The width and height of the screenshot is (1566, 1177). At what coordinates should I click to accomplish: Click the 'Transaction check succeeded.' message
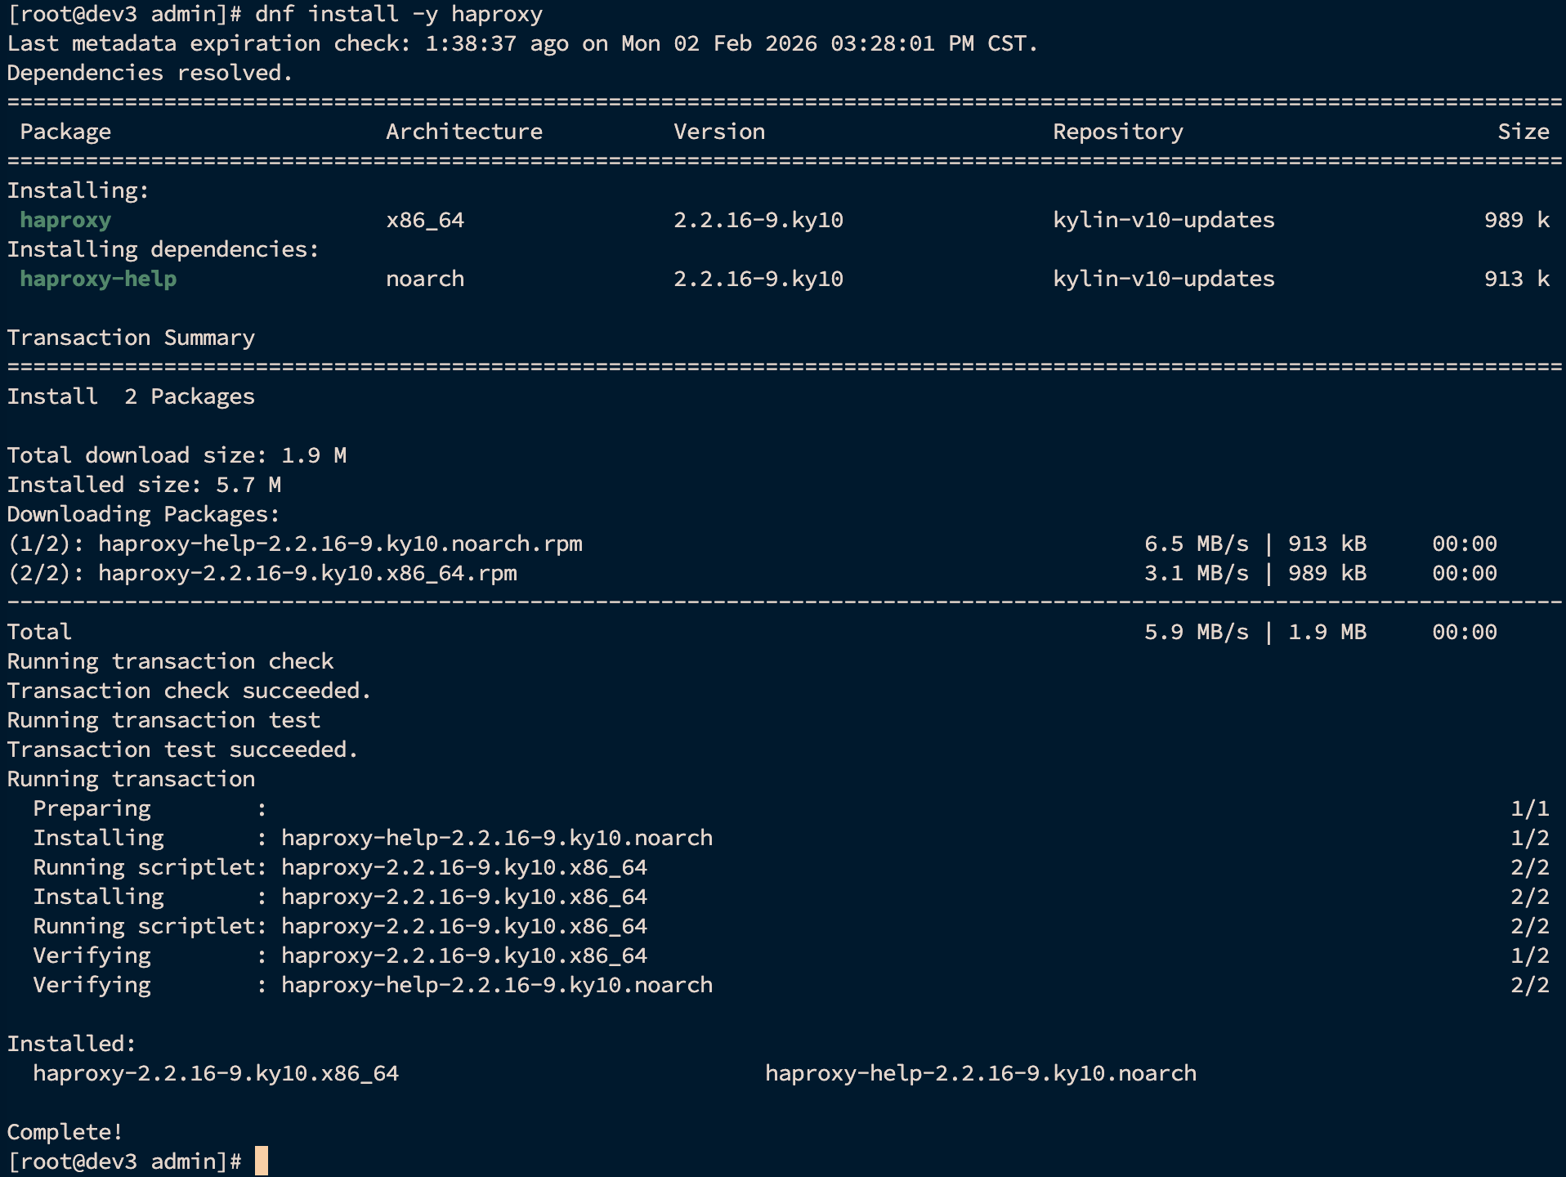pyautogui.click(x=189, y=691)
